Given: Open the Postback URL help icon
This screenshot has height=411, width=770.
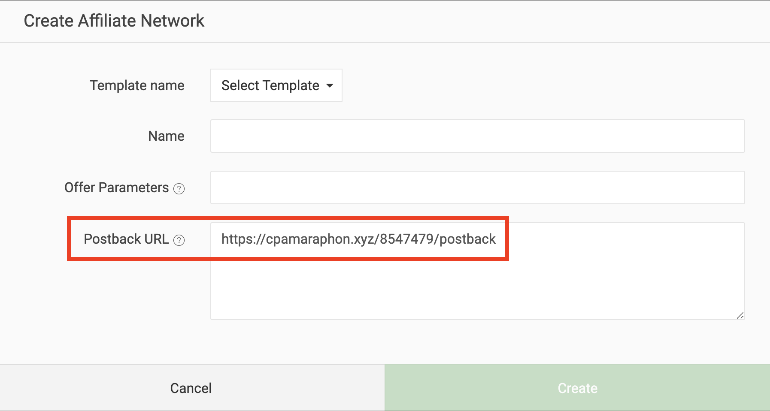Looking at the screenshot, I should 179,240.
